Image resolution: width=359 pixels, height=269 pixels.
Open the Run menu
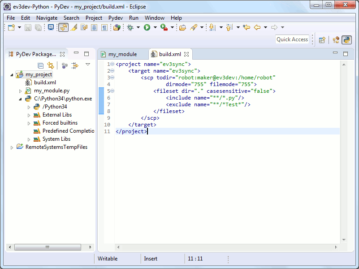134,18
